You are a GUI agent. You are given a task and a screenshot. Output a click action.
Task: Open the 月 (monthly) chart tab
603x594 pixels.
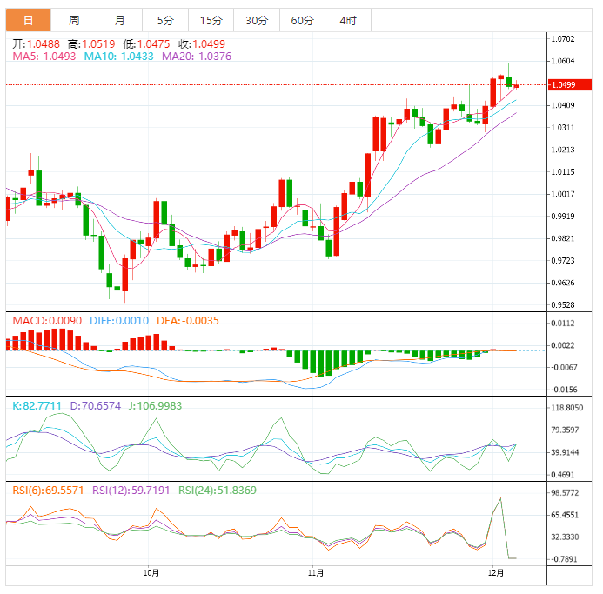pos(119,20)
